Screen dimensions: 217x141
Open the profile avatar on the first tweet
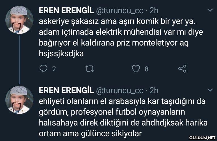(20, 20)
